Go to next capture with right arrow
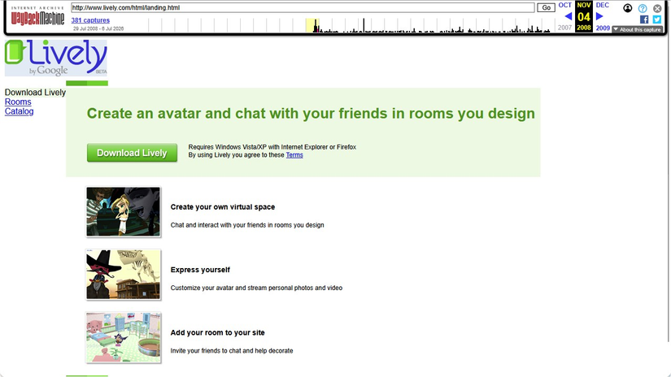The width and height of the screenshot is (671, 377). 599,17
